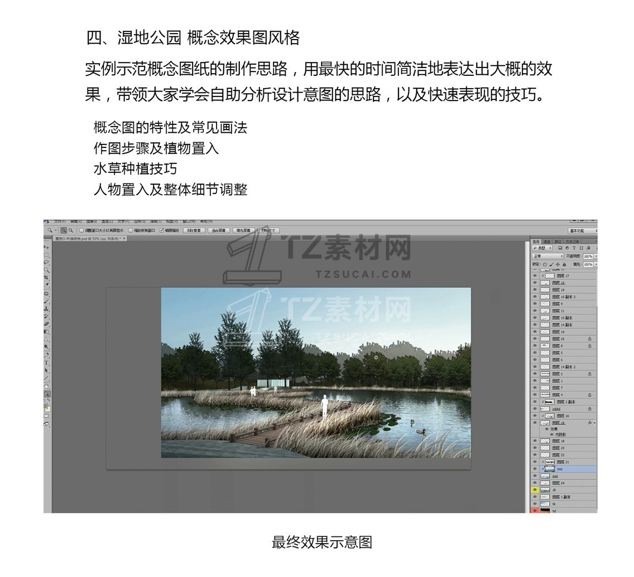This screenshot has width=634, height=577.
Task: Open the 基本功能 workspace dropdown
Action: 583,231
